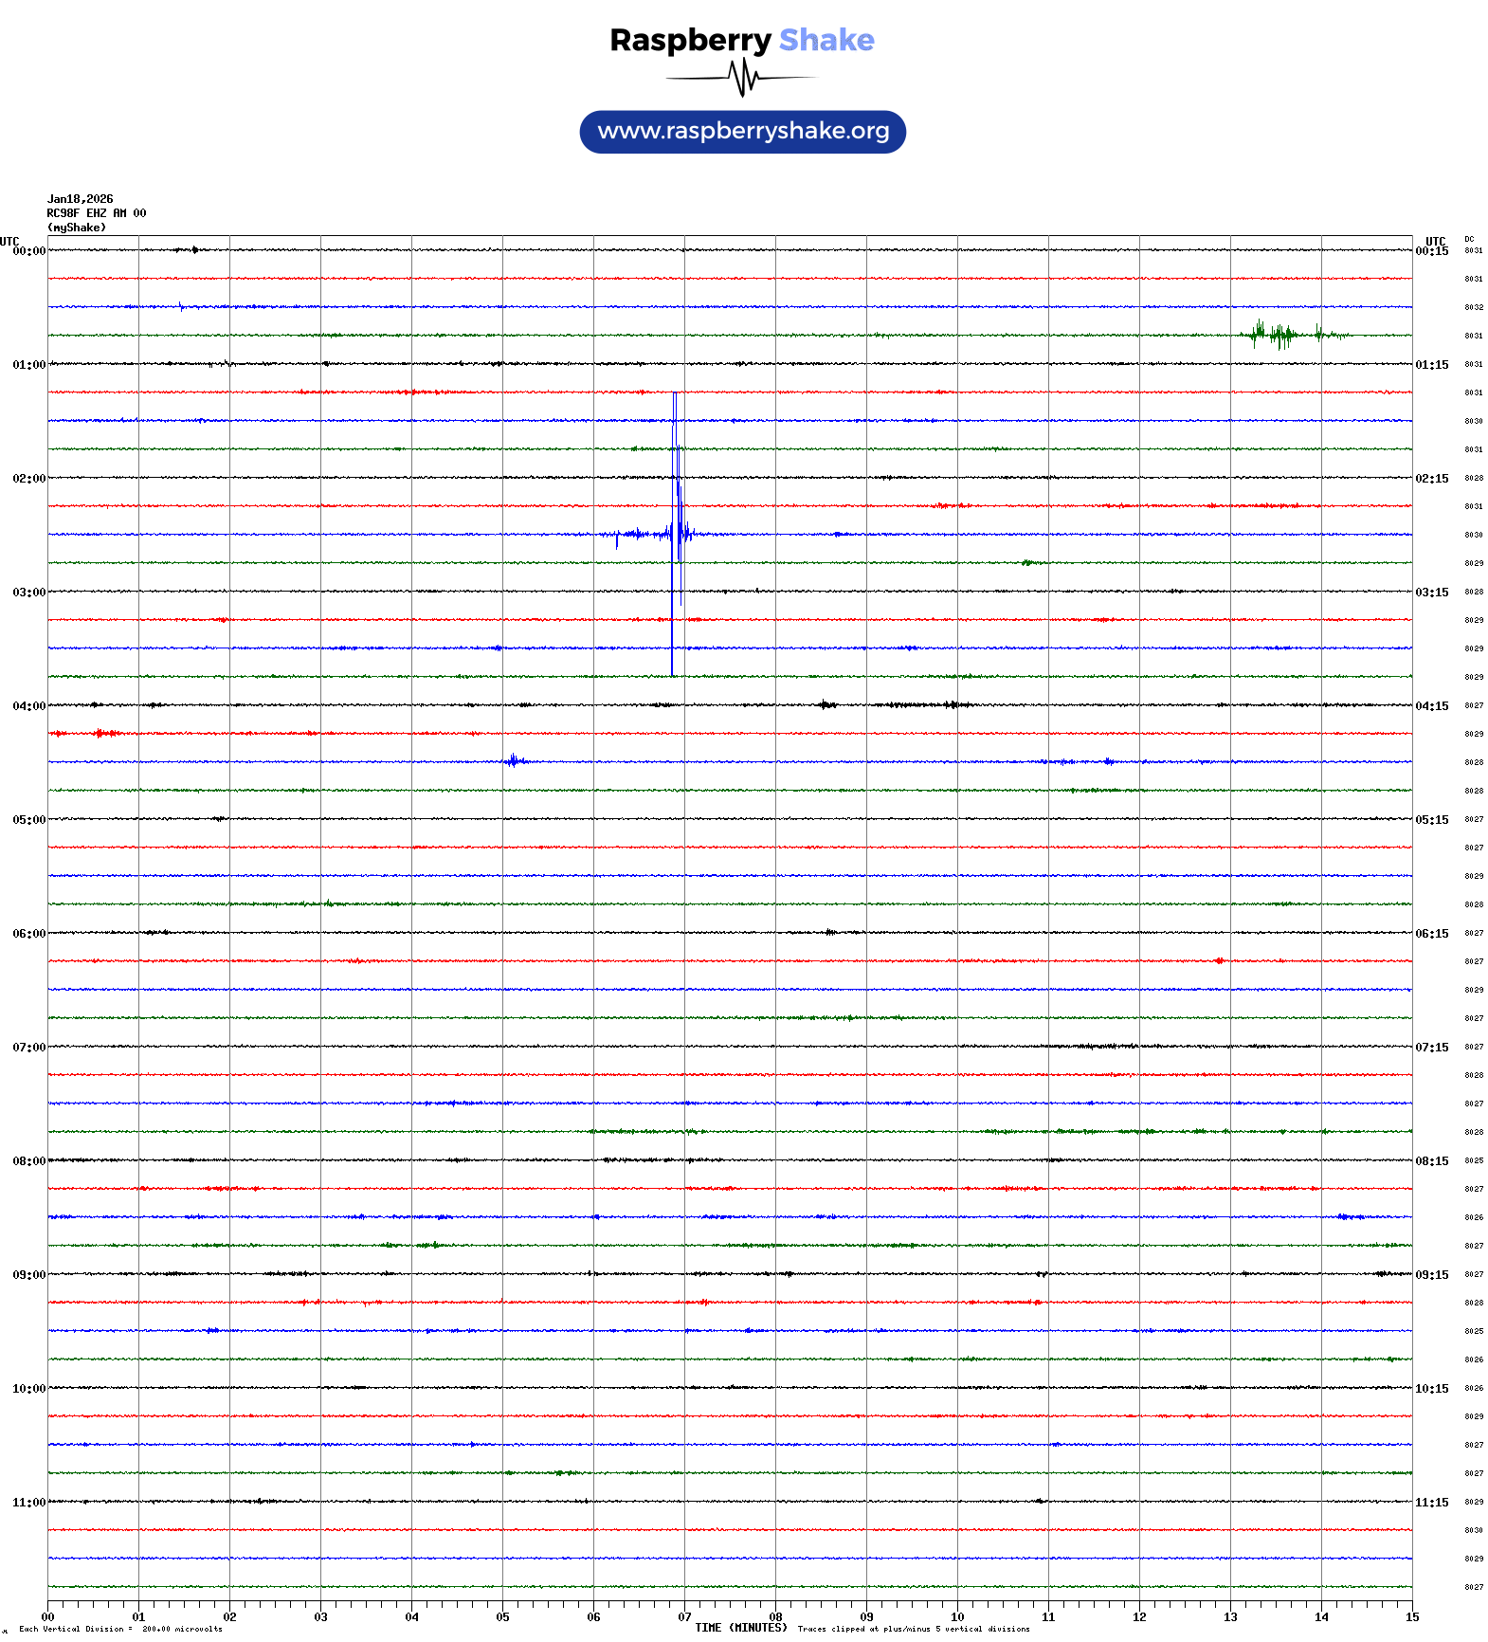Click the 08:15 time label on right
Viewport: 1488px width, 1642px height.
tap(1431, 1161)
